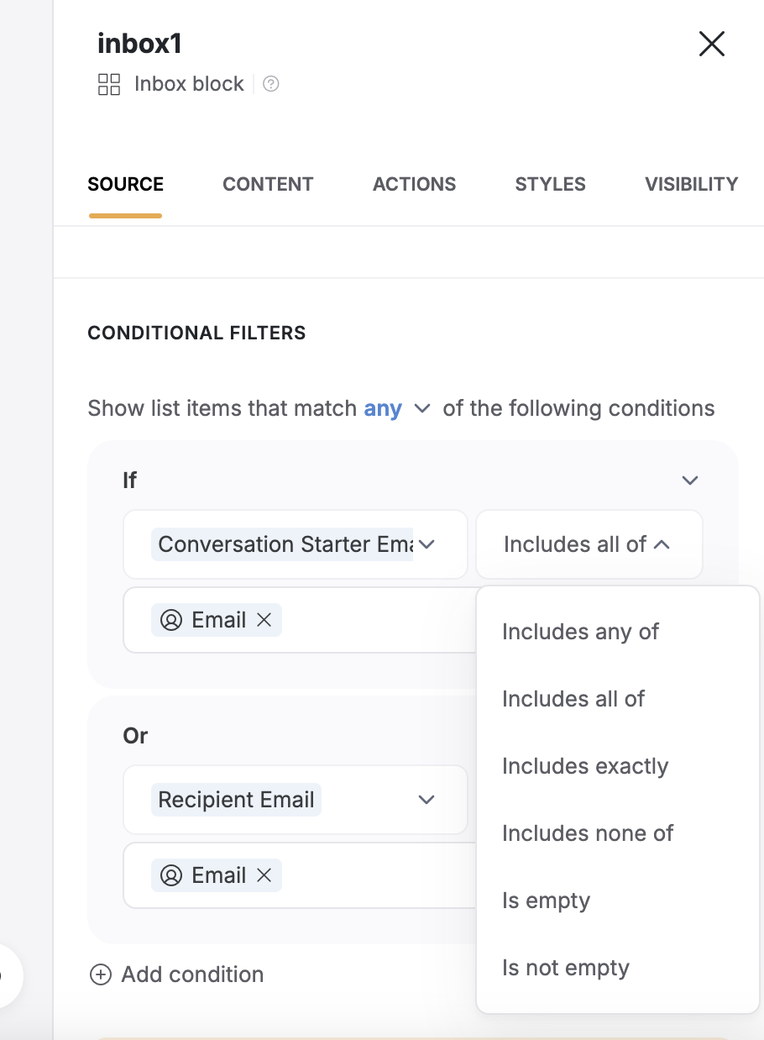Open the Recipient Email field dropdown
Screen dimensions: 764x1040
pyautogui.click(x=296, y=800)
